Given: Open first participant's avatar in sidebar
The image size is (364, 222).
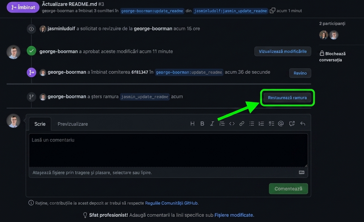Looking at the screenshot, I should click(x=324, y=35).
